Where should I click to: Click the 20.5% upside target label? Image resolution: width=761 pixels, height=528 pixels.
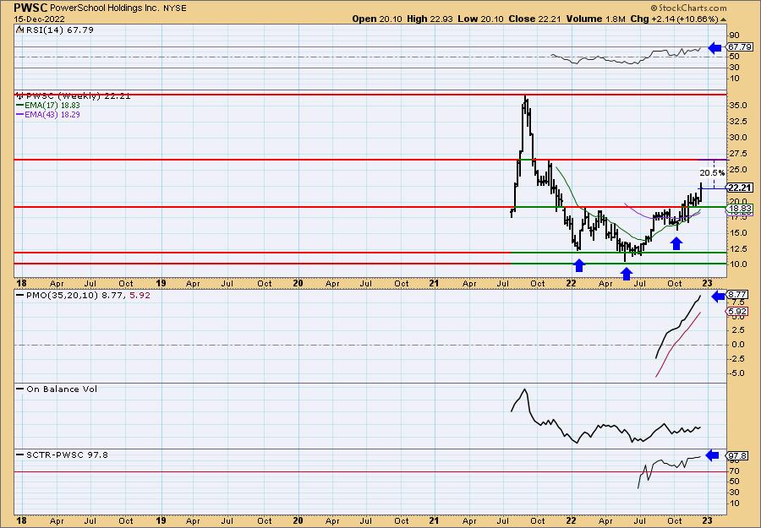pos(712,172)
